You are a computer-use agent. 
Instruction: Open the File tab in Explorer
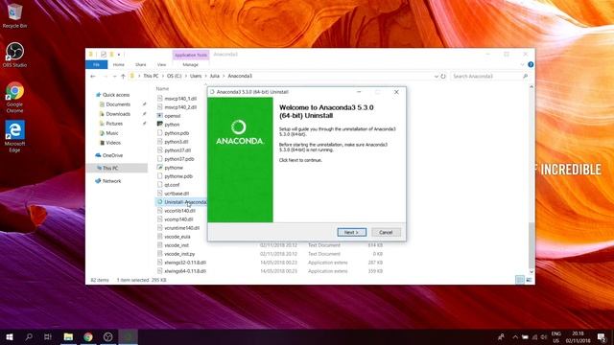pyautogui.click(x=96, y=64)
